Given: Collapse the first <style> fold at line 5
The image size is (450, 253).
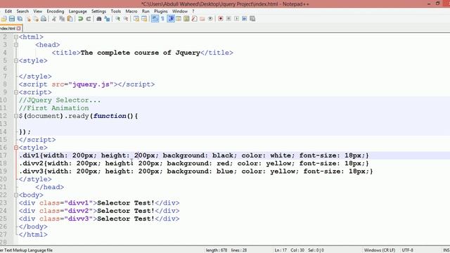Looking at the screenshot, I should [16, 60].
